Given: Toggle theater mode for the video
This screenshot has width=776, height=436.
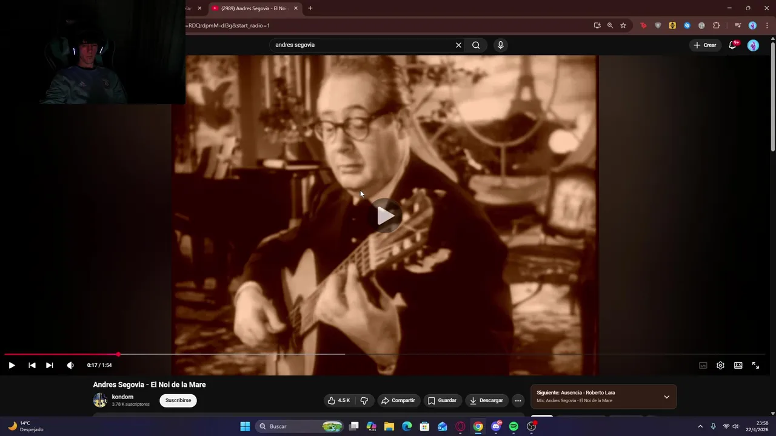Looking at the screenshot, I should [738, 365].
